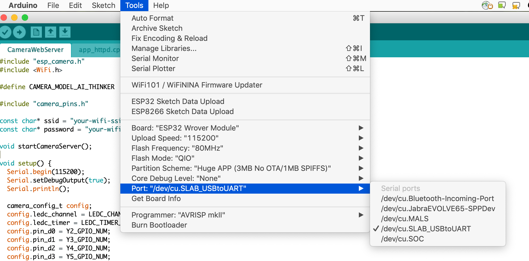Select port /dev/cu.Bluetooth-Incoming-Port
The image size is (529, 261).
point(438,198)
